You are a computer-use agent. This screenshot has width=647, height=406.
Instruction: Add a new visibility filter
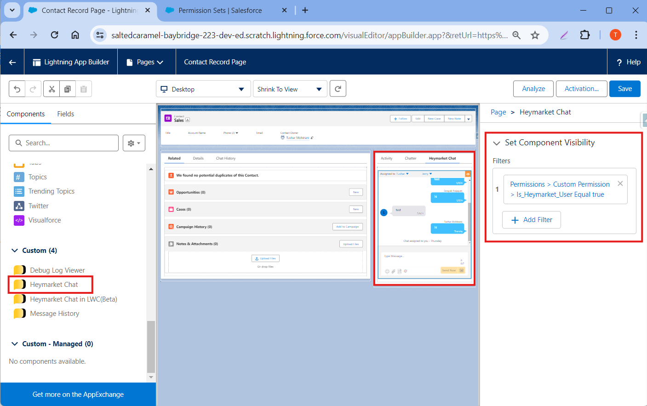(x=532, y=220)
